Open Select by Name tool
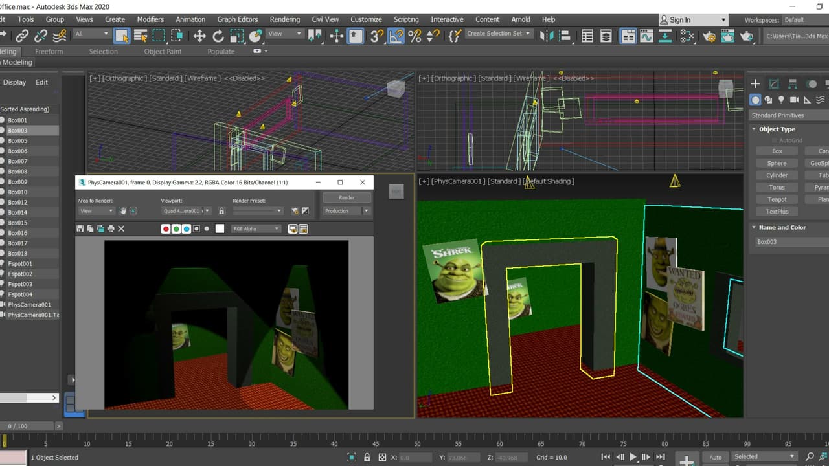Screen dimensions: 829x466 pyautogui.click(x=141, y=36)
